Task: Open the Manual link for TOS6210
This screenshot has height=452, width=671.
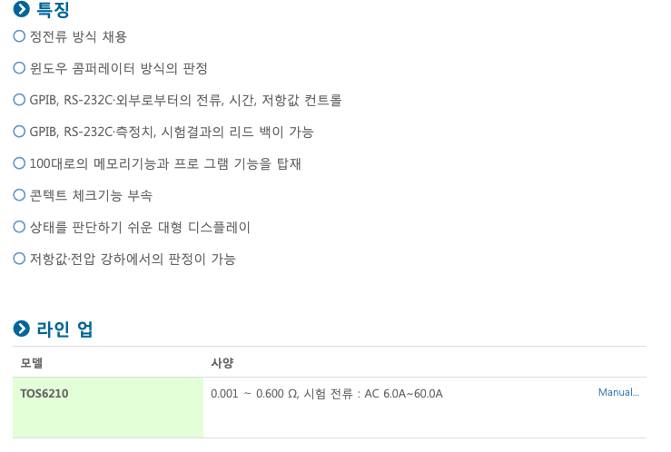Action: pyautogui.click(x=618, y=392)
